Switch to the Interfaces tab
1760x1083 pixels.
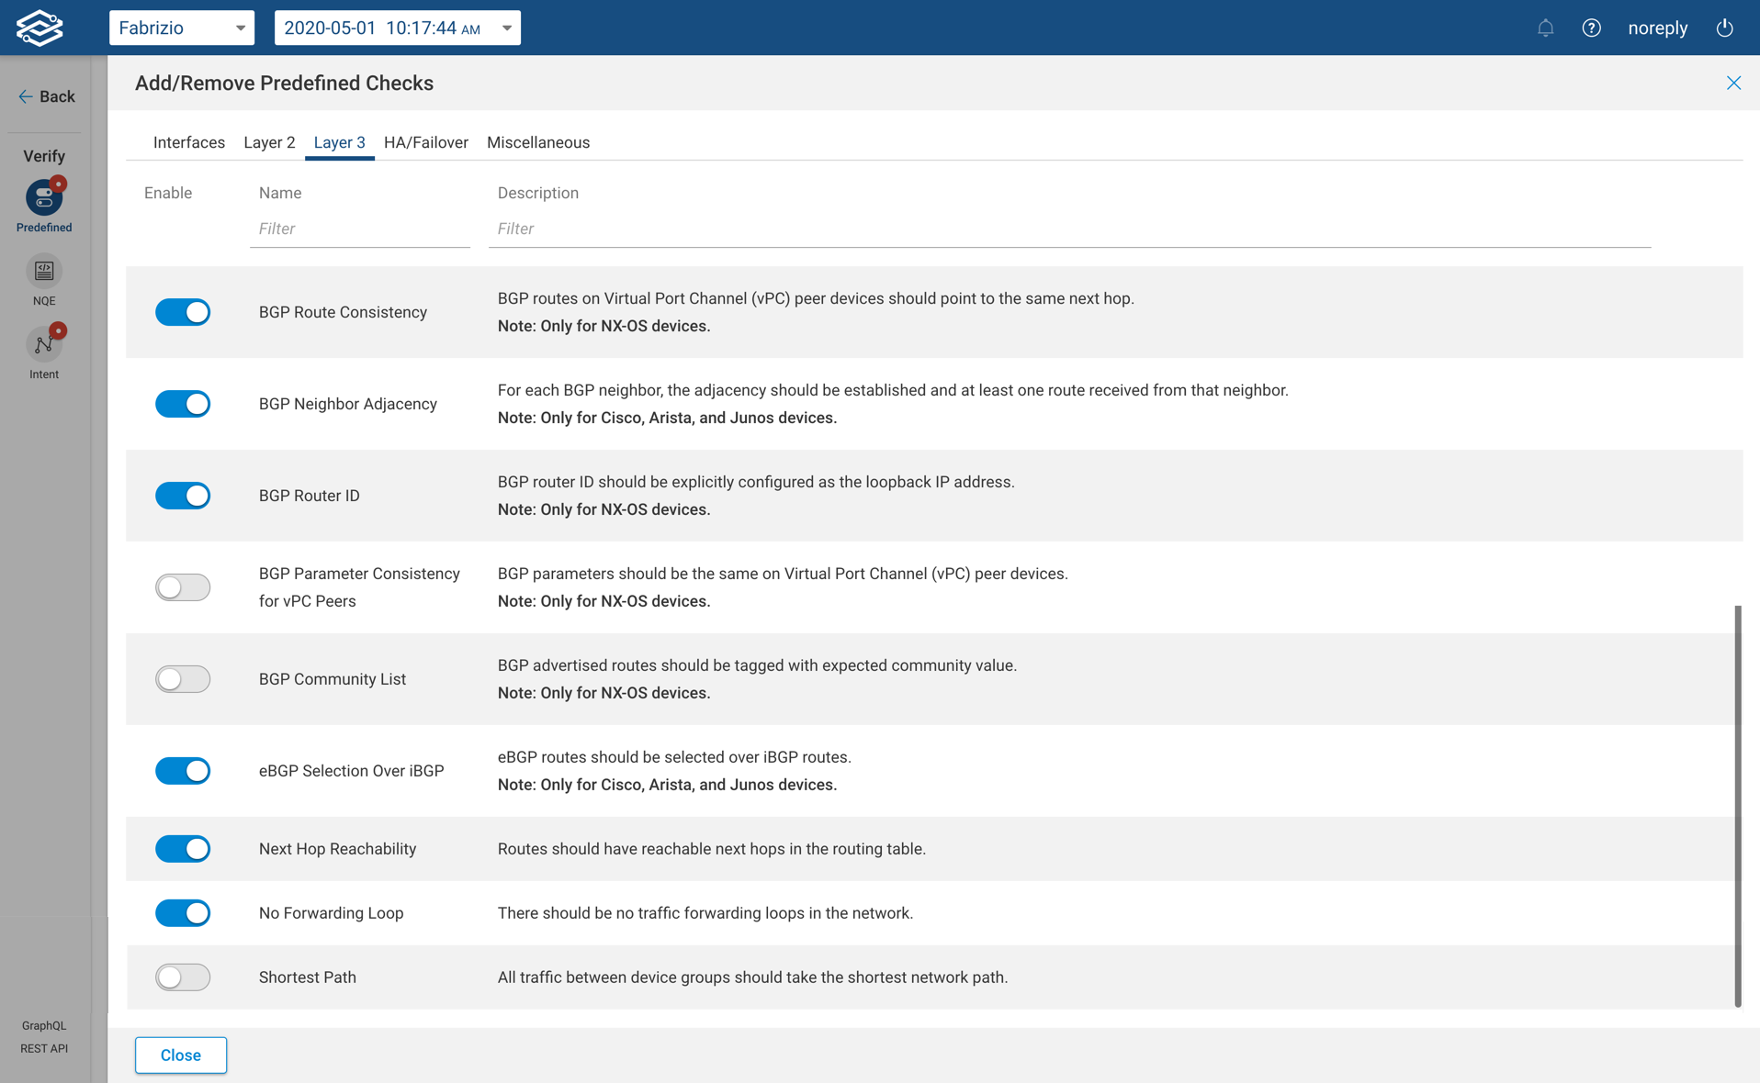tap(188, 142)
